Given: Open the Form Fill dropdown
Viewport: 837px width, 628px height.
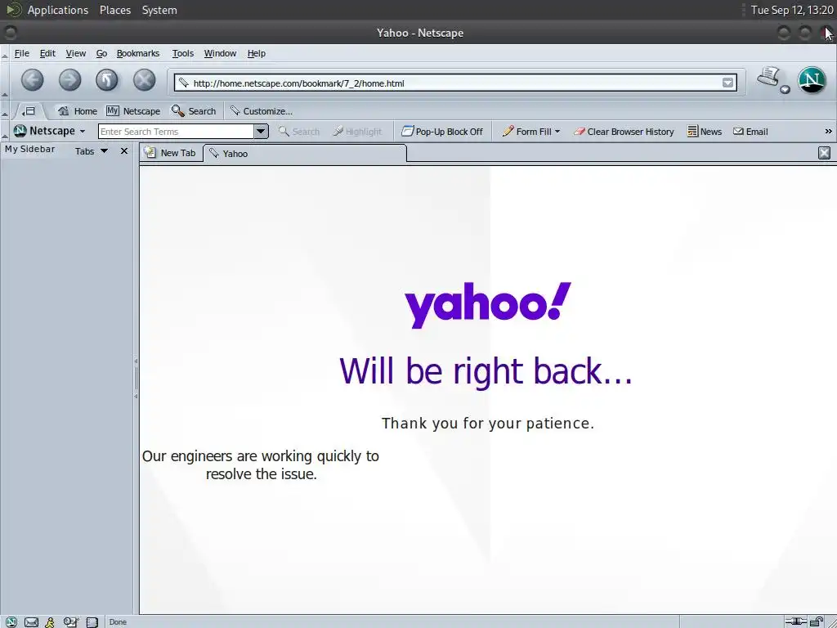Looking at the screenshot, I should coord(531,132).
